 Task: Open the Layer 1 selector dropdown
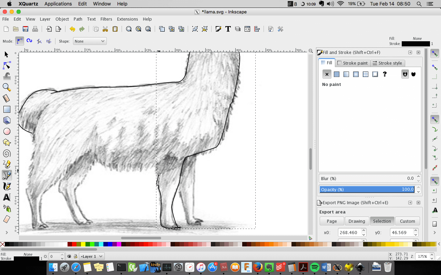click(x=92, y=256)
